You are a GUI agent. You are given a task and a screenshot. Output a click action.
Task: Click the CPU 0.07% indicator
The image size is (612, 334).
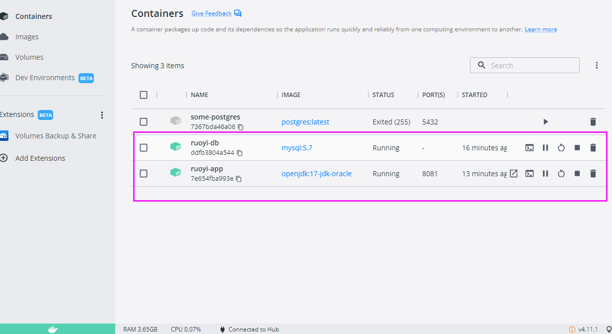click(186, 329)
